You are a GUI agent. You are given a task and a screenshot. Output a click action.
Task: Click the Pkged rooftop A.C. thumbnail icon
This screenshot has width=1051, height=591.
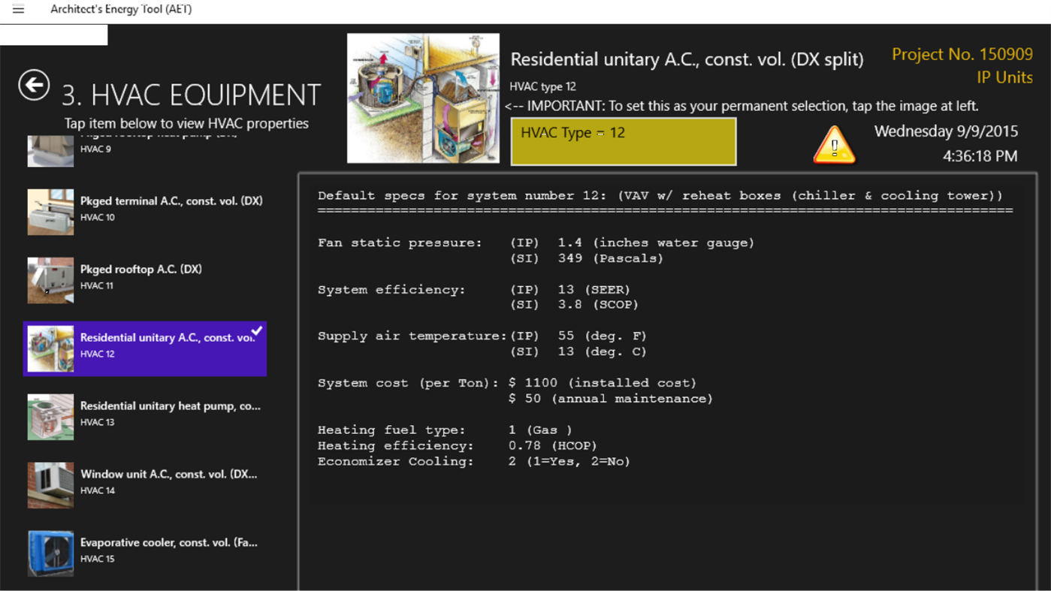click(50, 279)
